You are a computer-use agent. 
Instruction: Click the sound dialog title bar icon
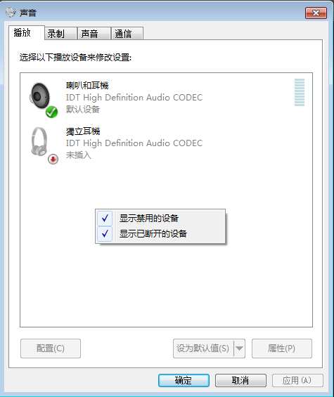coord(11,13)
